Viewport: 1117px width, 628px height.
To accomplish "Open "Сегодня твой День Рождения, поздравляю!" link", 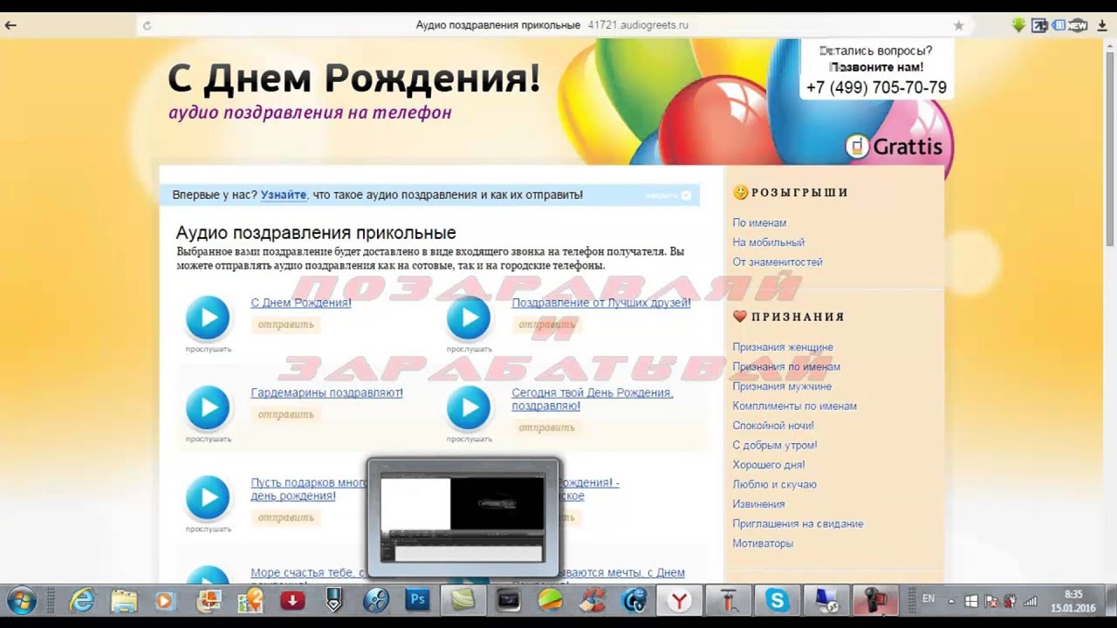I will tap(593, 399).
